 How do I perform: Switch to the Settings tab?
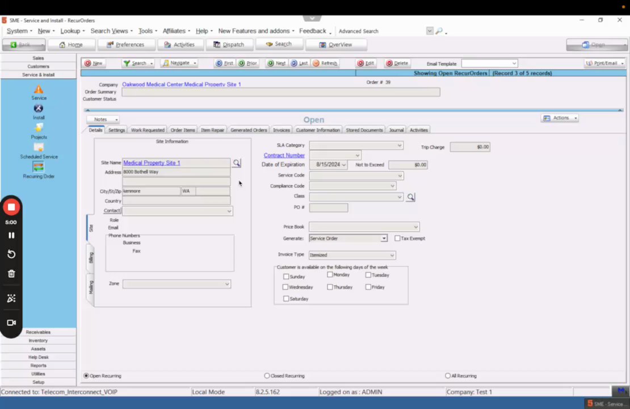[116, 130]
